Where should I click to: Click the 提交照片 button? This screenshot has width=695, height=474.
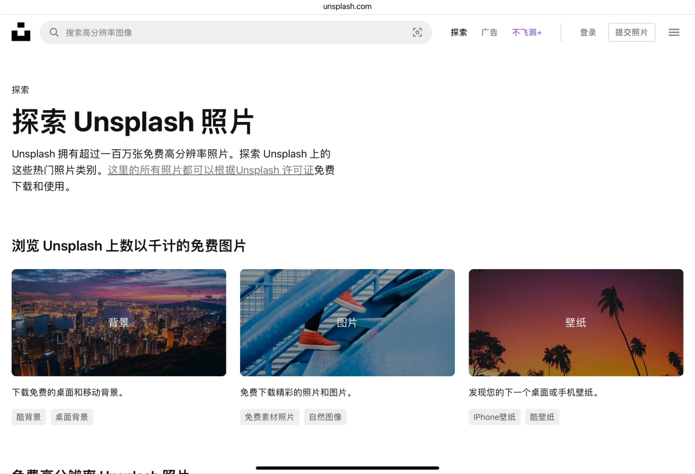(x=631, y=32)
